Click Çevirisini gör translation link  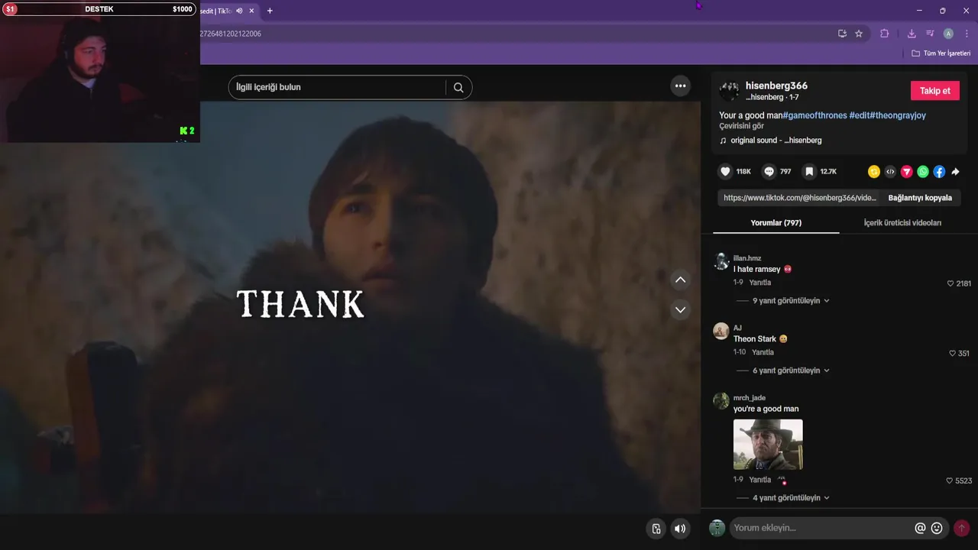coord(741,126)
